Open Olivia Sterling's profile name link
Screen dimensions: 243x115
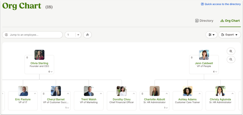39,63
